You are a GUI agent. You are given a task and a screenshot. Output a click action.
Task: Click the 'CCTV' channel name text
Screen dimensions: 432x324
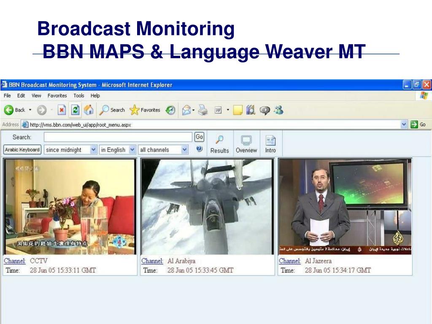coord(38,261)
